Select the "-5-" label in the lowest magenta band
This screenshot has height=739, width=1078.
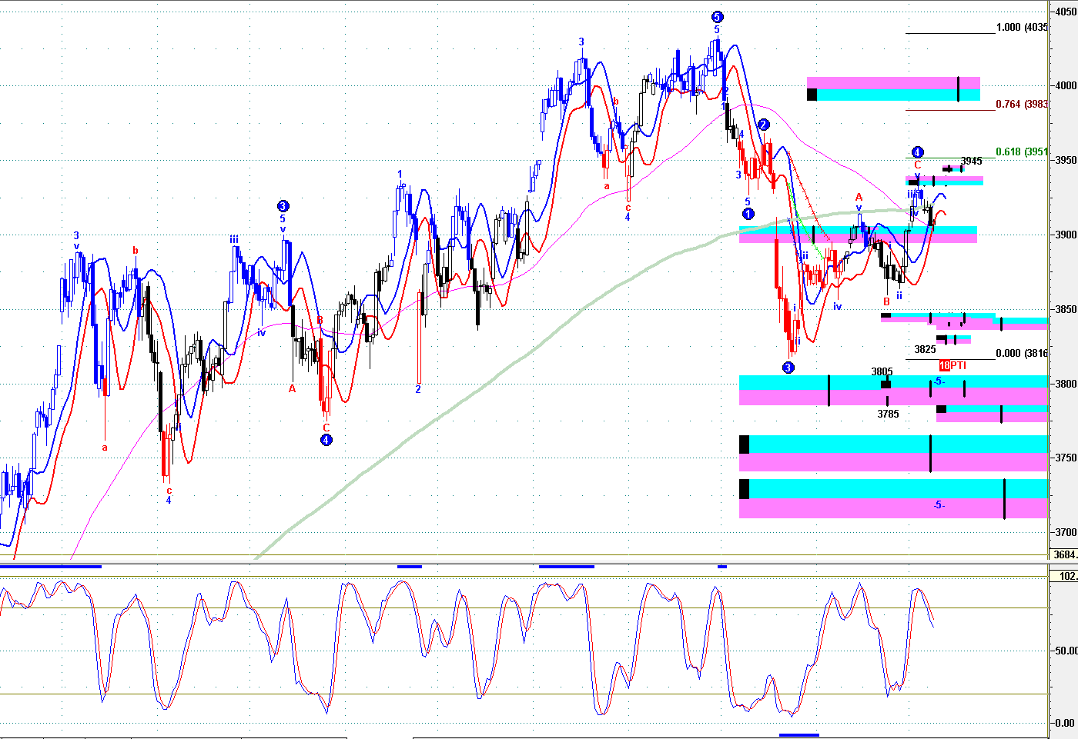(939, 505)
